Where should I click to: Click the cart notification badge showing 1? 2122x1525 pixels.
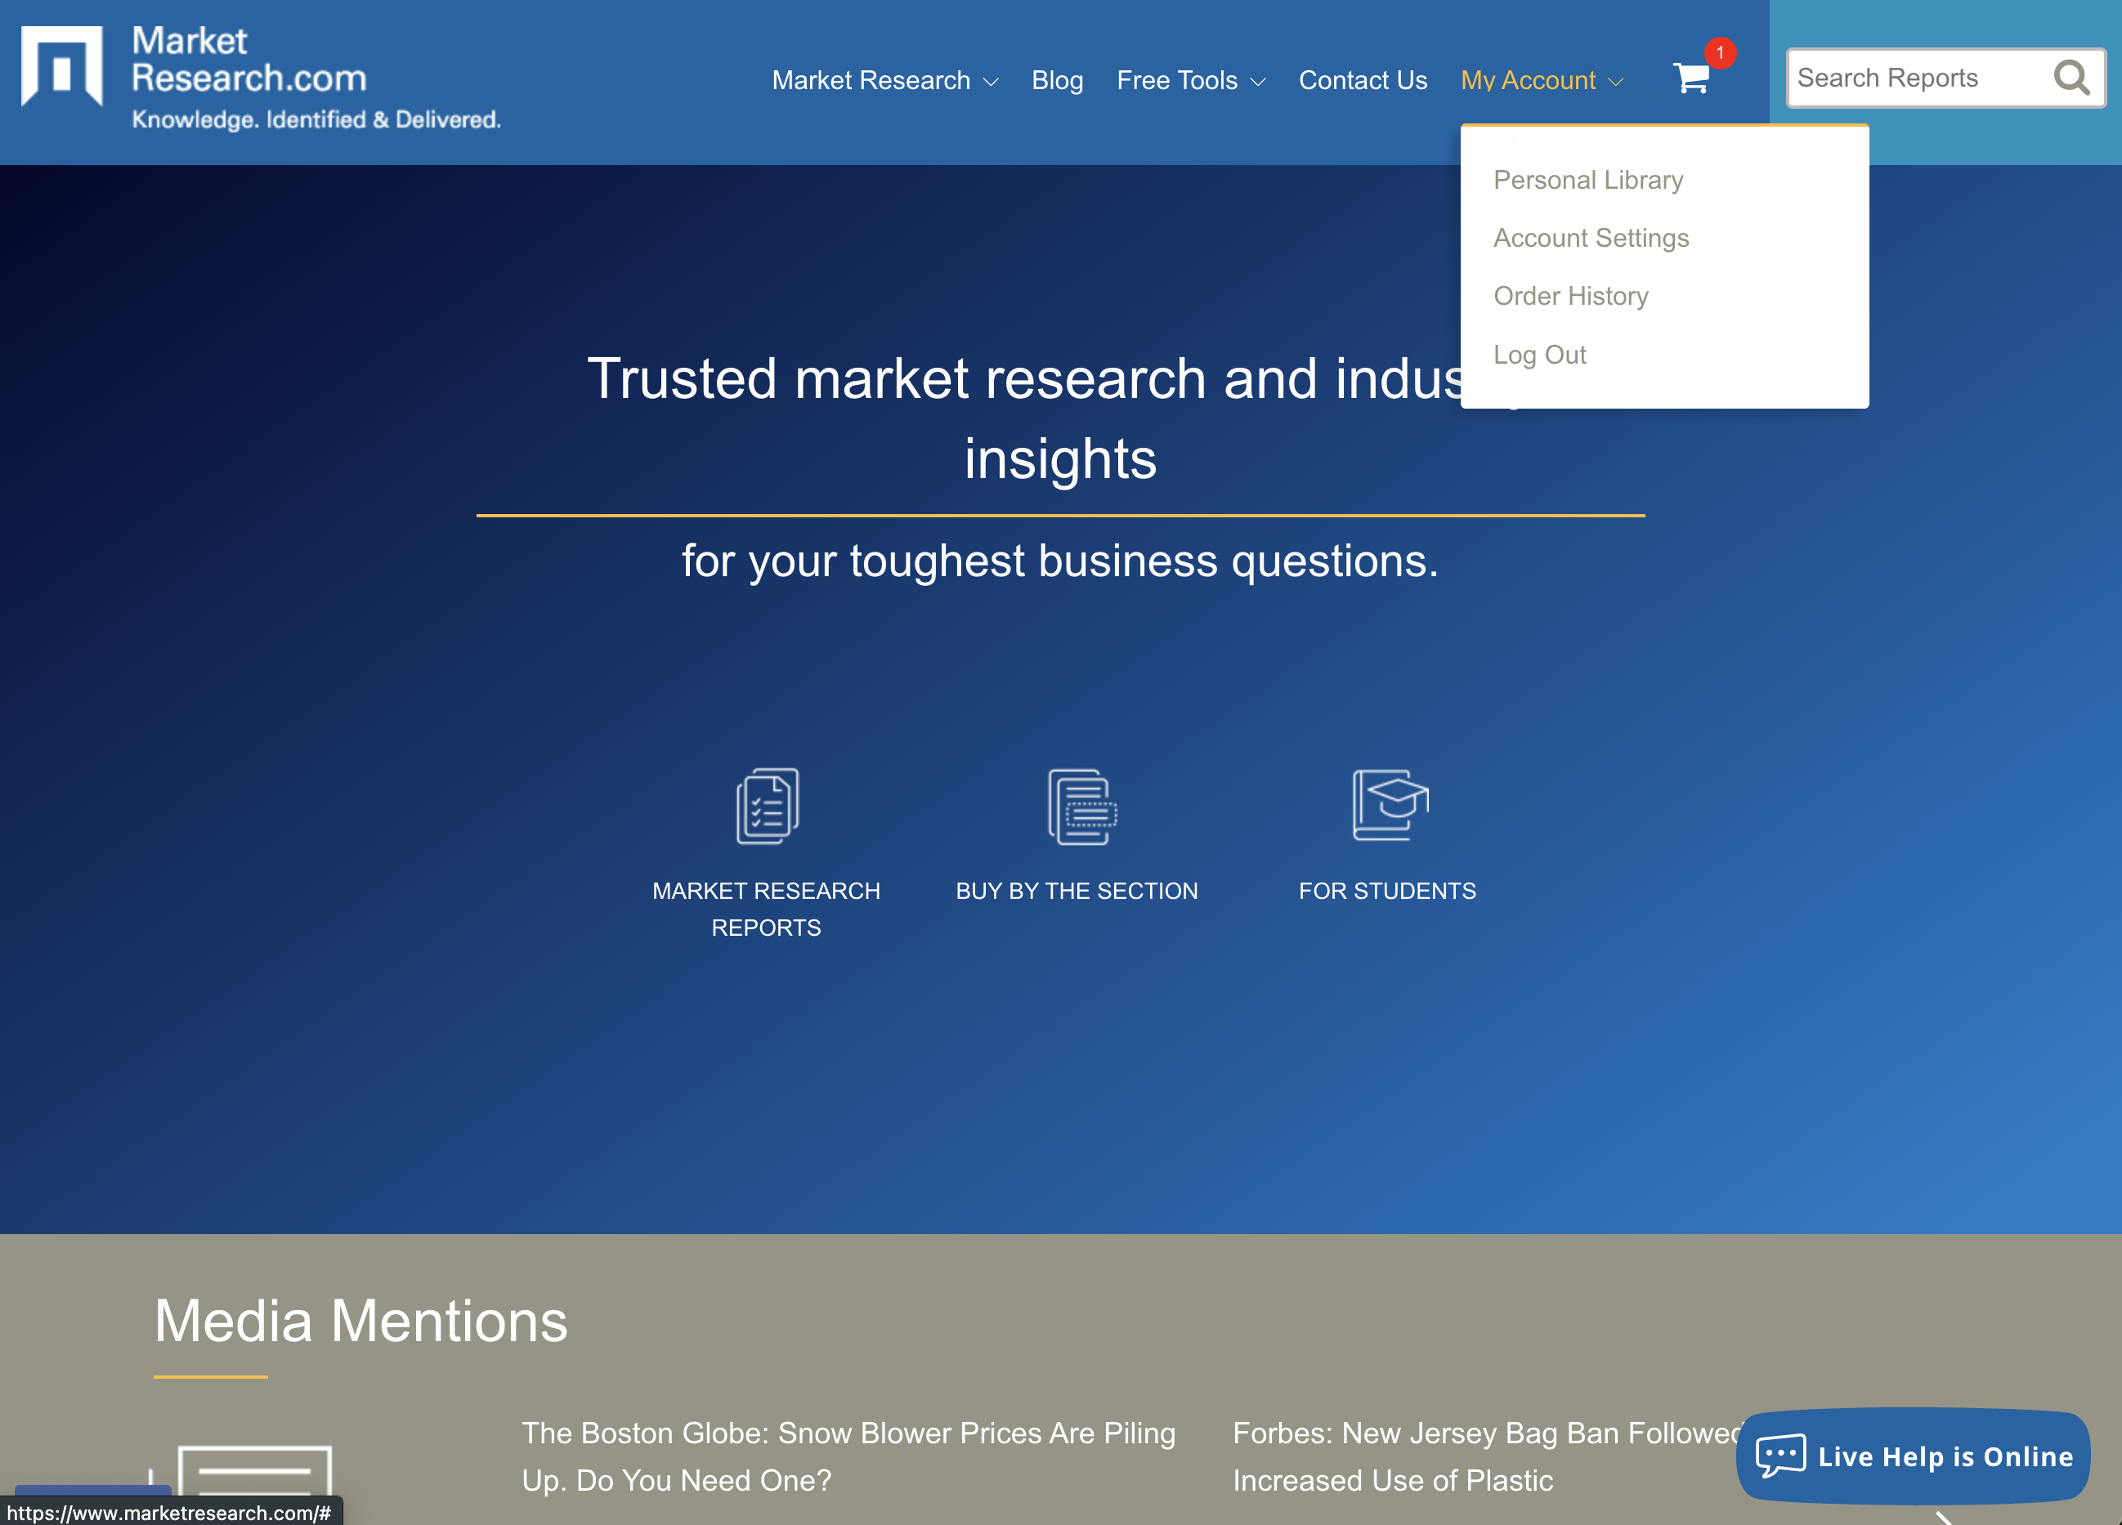click(1720, 54)
